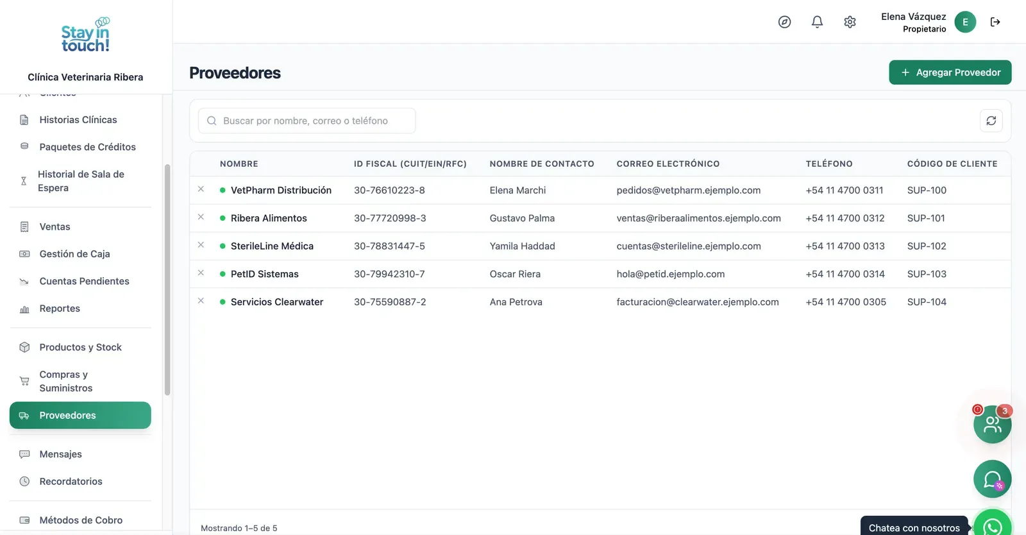Open Elena Vázquez profile avatar
1026x535 pixels.
[x=965, y=22]
